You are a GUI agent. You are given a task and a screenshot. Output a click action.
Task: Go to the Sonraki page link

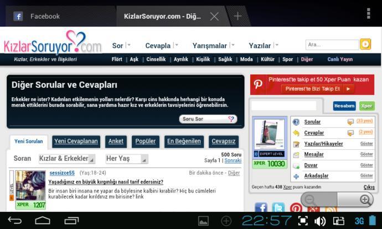point(233,160)
